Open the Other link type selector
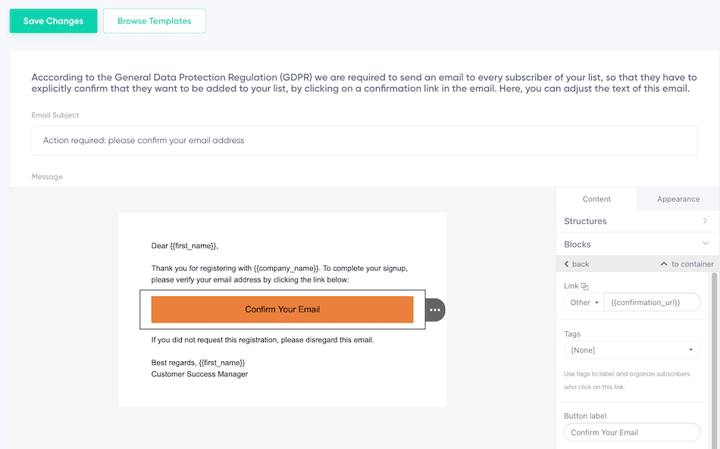This screenshot has width=720, height=449. click(583, 302)
